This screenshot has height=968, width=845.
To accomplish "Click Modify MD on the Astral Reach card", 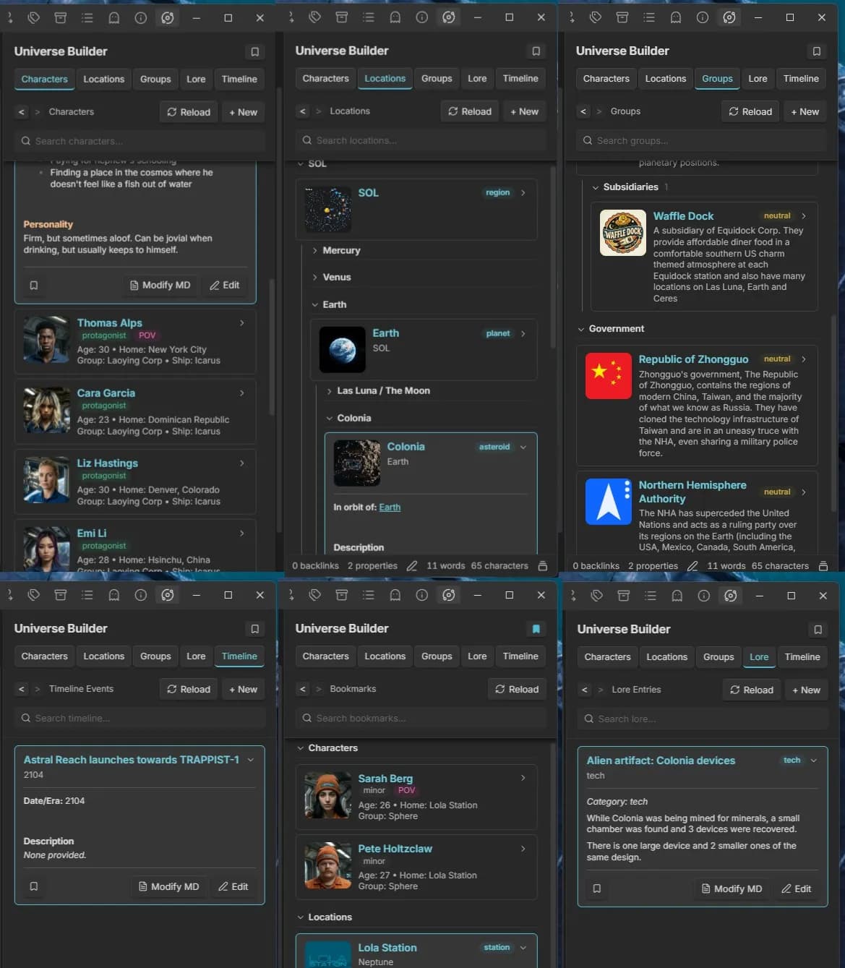I will 169,886.
